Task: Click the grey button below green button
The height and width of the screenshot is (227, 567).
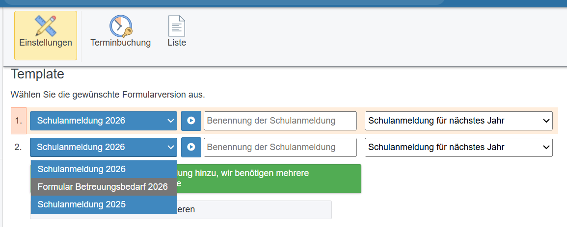Action: pos(253,209)
